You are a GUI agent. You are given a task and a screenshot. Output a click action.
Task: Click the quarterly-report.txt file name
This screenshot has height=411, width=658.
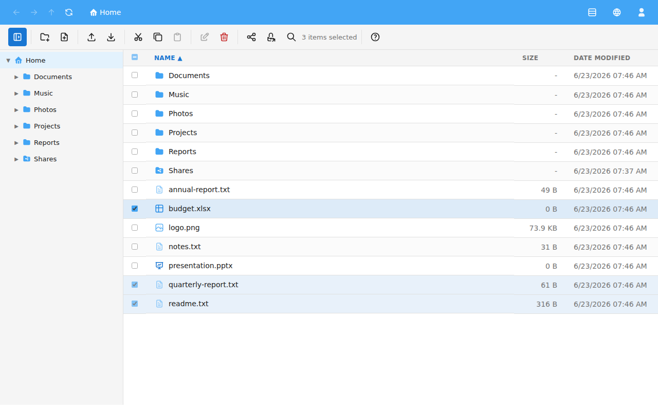[204, 285]
